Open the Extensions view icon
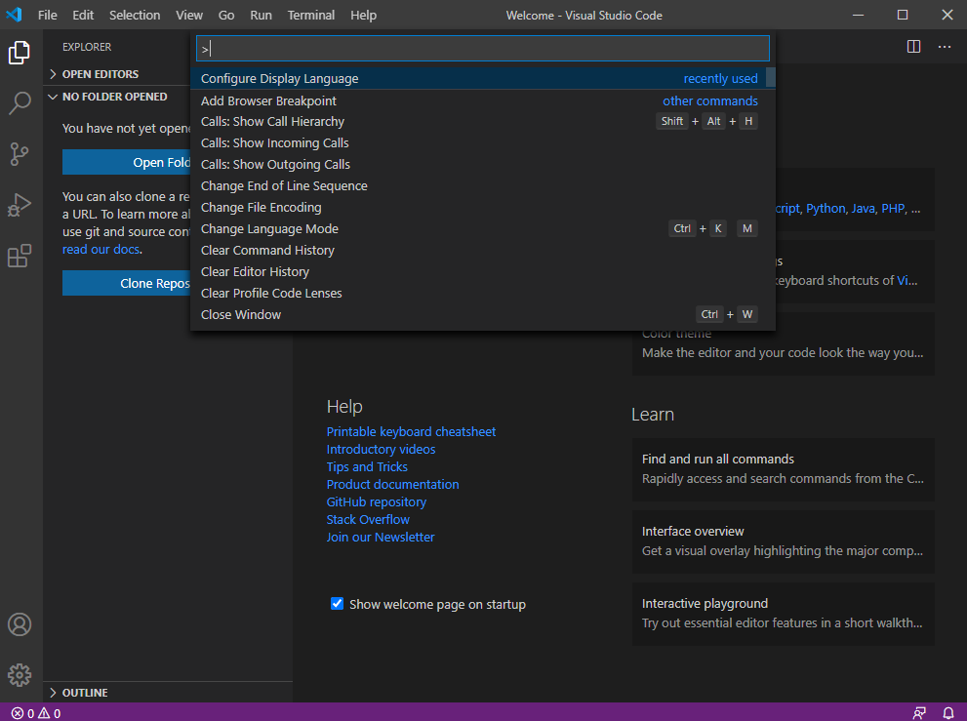Image resolution: width=967 pixels, height=721 pixels. click(x=20, y=256)
